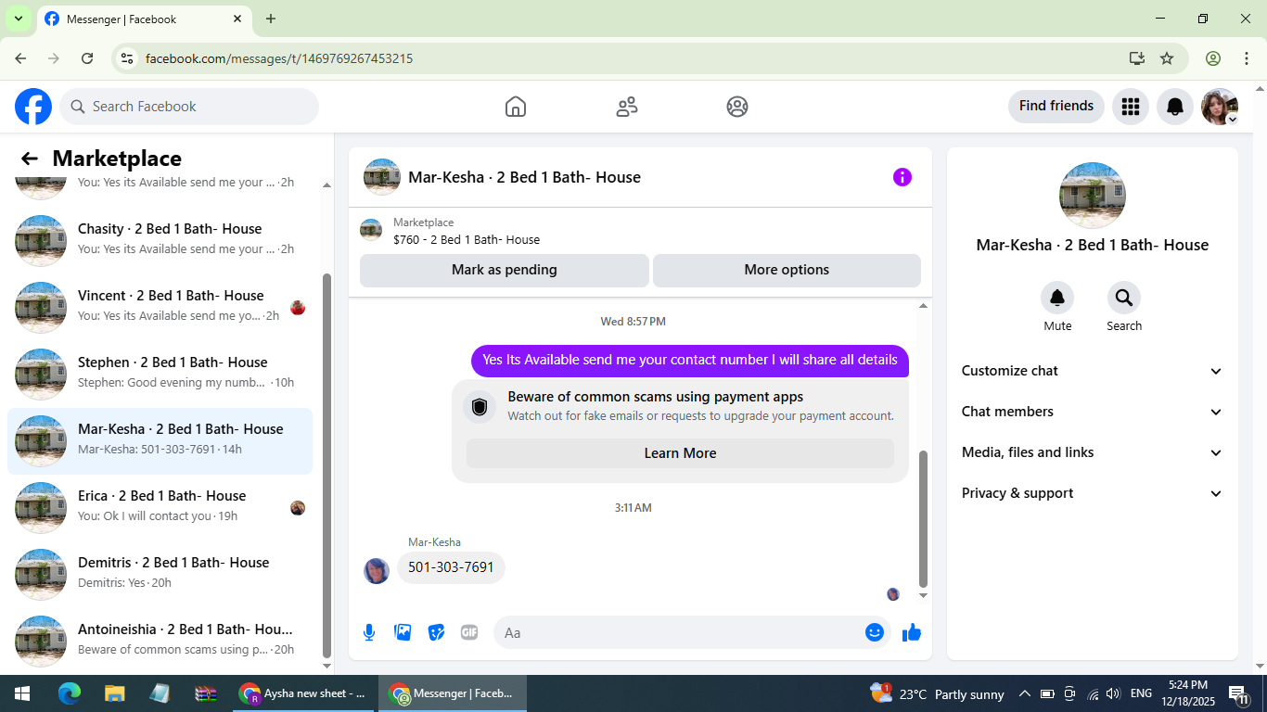The height and width of the screenshot is (712, 1267).
Task: Click the chat messages scrollbar thumb
Action: [x=923, y=517]
